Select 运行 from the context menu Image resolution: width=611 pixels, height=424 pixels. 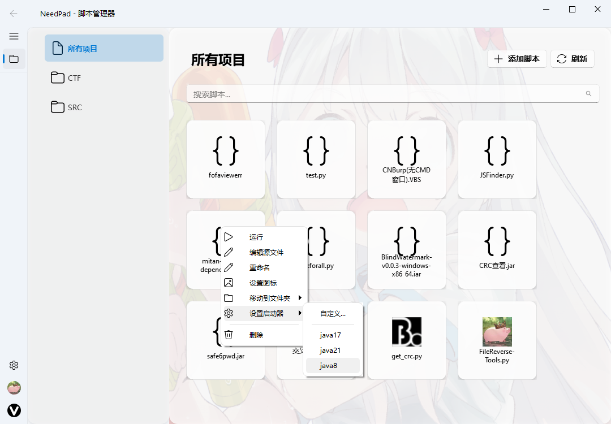[x=256, y=237]
